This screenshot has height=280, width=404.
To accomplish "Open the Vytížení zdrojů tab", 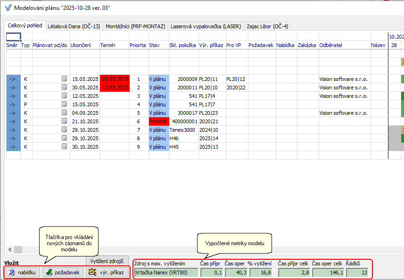I will point(107,261).
